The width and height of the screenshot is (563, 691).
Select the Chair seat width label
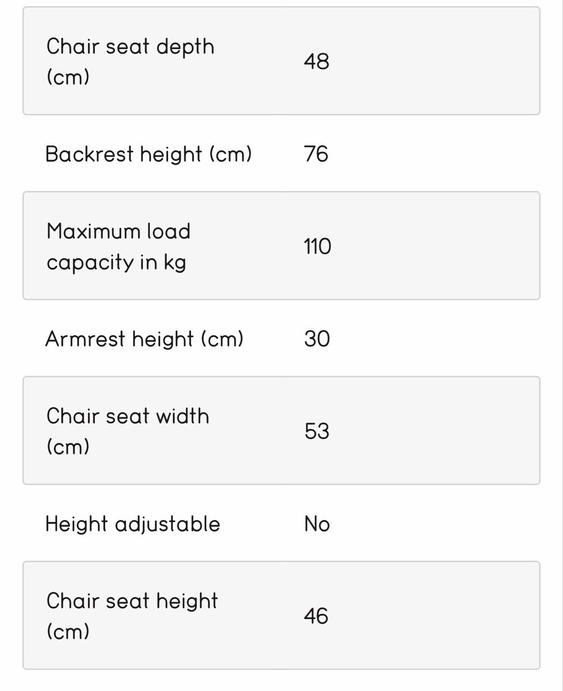tap(128, 431)
